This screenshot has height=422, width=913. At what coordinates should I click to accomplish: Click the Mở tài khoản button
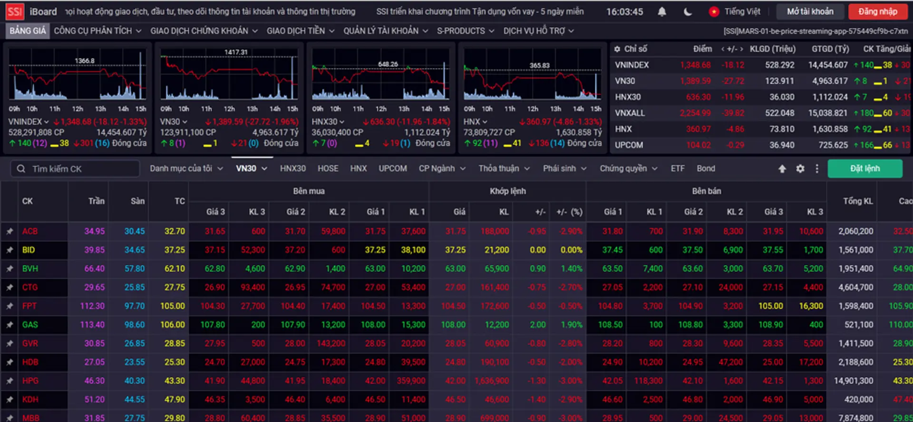[810, 11]
